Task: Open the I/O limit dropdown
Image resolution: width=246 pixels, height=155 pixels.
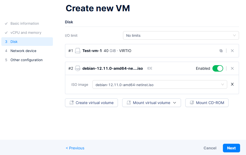Action: click(x=181, y=35)
